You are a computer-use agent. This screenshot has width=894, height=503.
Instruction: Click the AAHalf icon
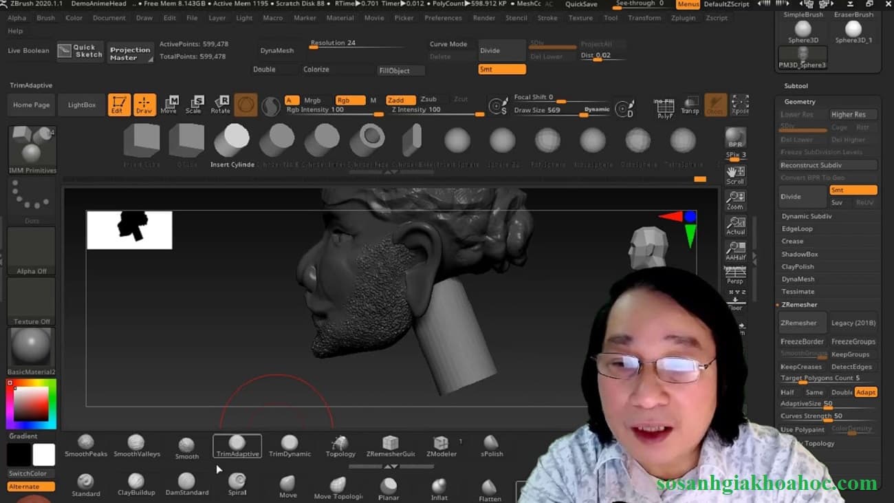(x=735, y=250)
